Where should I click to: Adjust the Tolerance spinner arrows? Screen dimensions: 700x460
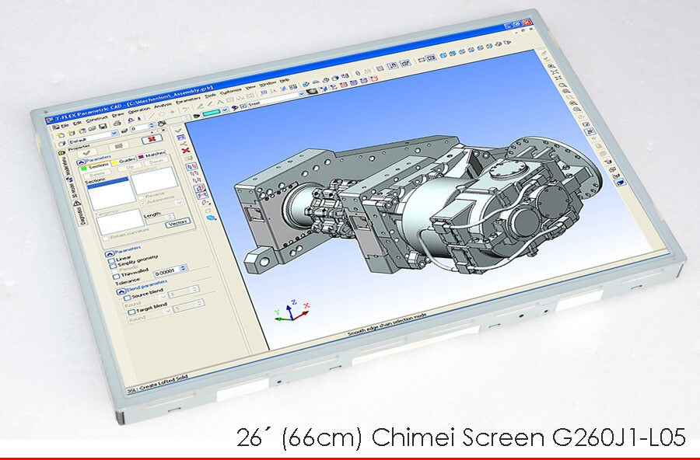point(184,268)
